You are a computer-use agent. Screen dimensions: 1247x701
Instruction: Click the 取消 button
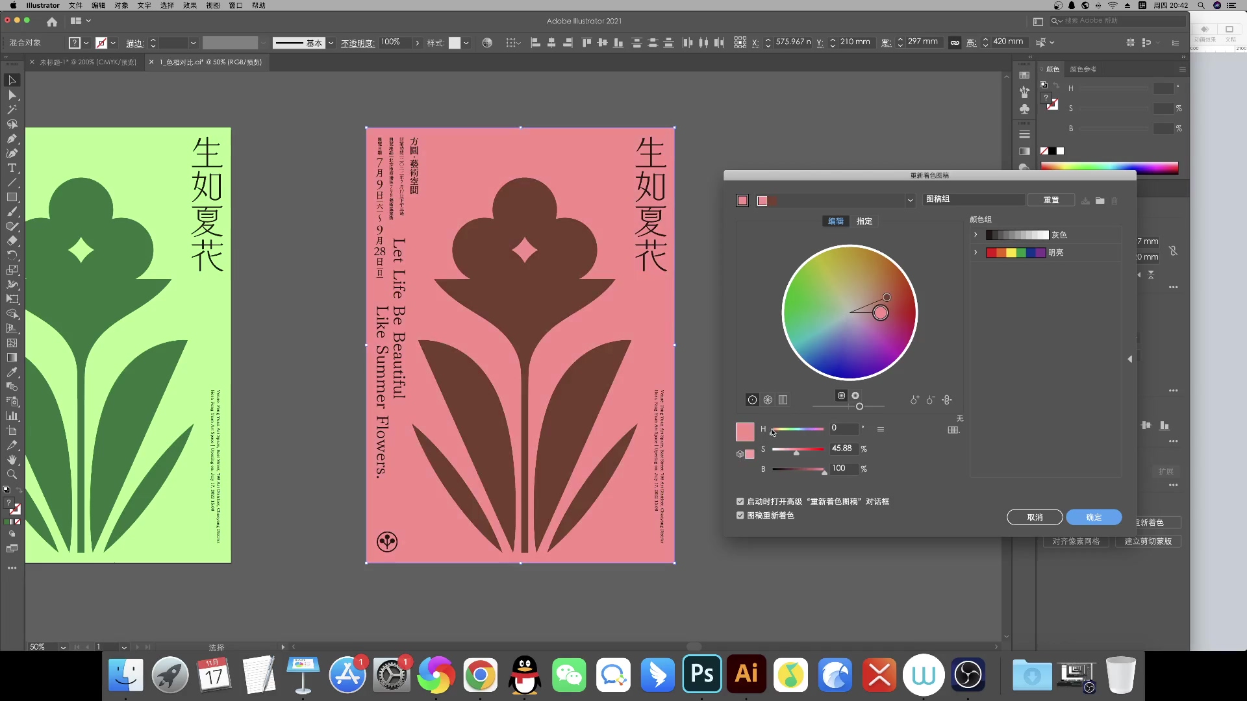1035,517
